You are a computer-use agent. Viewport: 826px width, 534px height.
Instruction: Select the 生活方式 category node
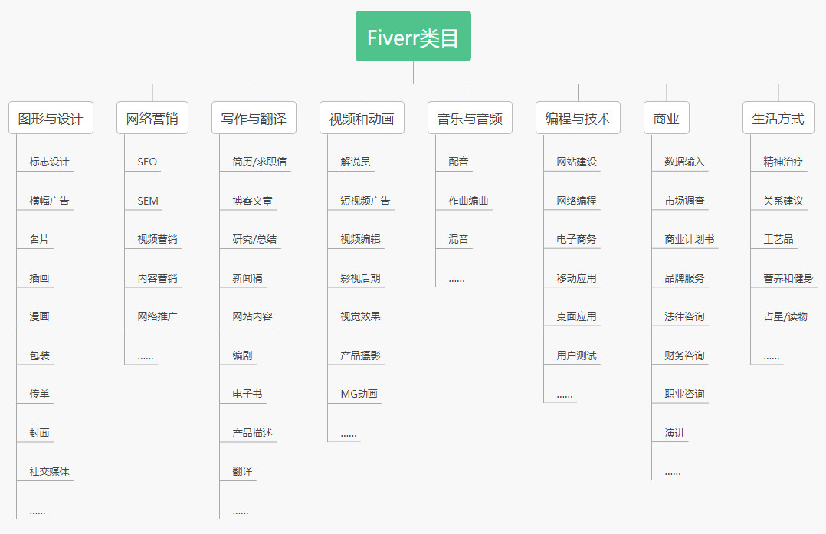click(778, 118)
